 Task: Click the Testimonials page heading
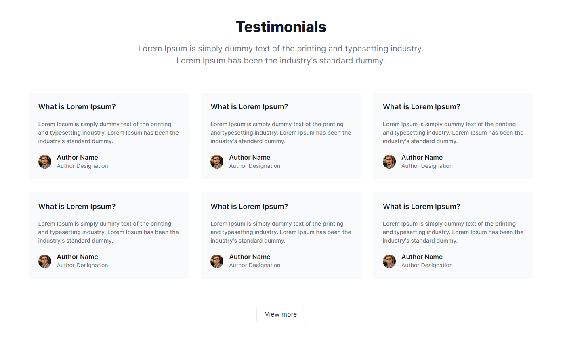(281, 27)
